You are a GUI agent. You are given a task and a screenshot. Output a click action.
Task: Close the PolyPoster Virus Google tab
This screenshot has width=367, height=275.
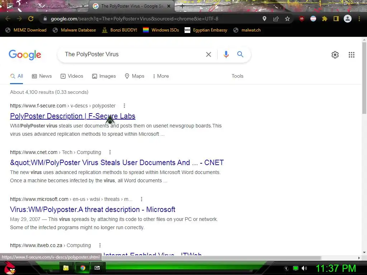click(x=169, y=6)
